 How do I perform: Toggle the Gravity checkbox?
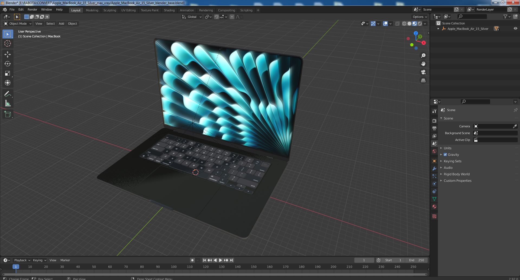pos(445,155)
